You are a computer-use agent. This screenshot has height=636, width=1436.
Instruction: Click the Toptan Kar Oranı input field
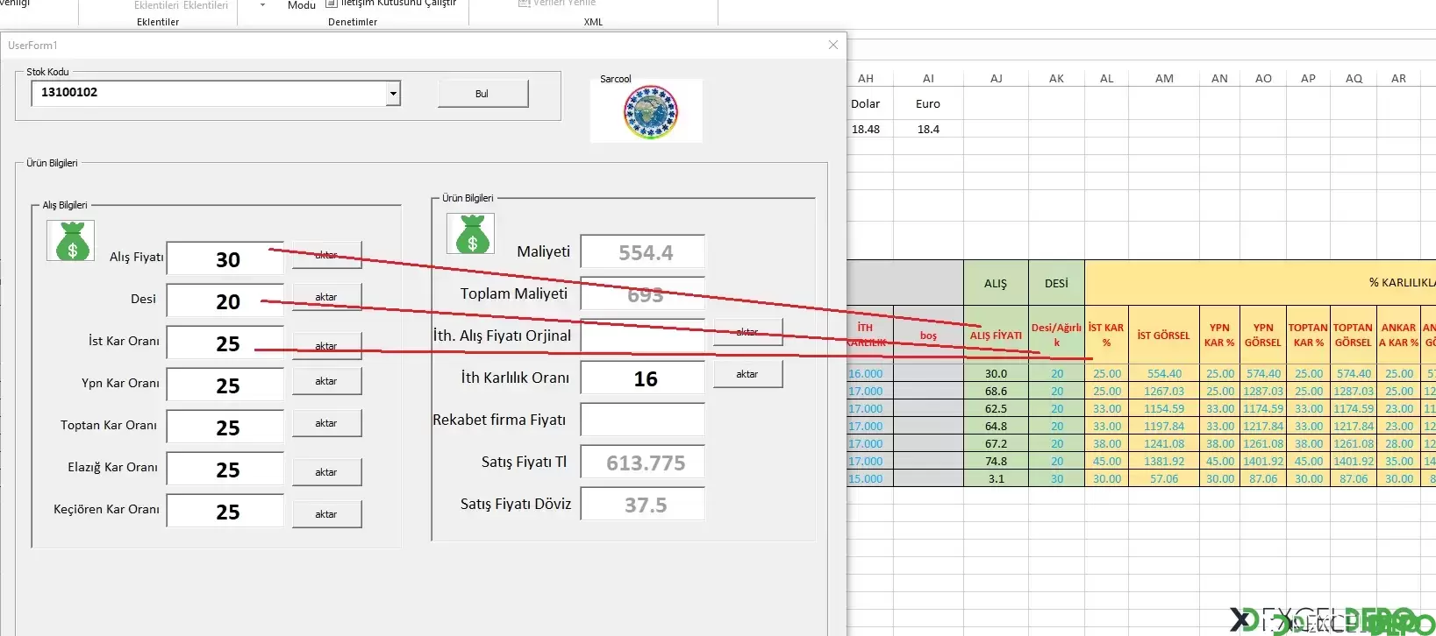point(225,428)
